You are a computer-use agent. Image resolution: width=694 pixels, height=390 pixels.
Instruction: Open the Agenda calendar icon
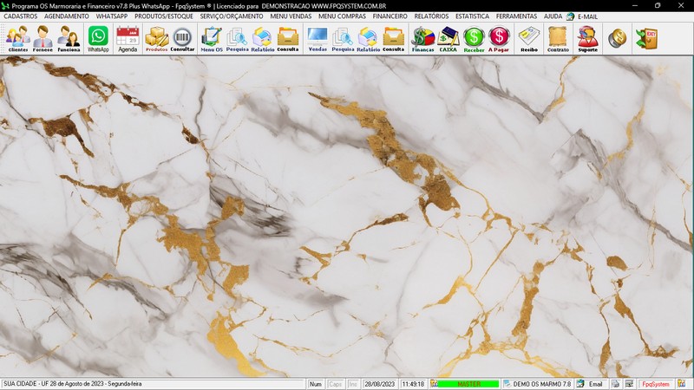click(128, 39)
